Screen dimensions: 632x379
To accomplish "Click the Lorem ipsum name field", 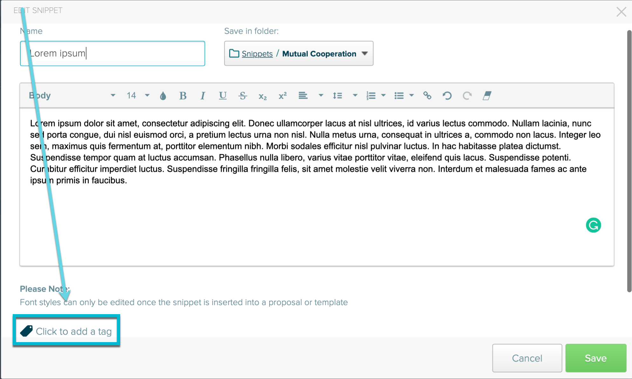I will click(x=113, y=53).
